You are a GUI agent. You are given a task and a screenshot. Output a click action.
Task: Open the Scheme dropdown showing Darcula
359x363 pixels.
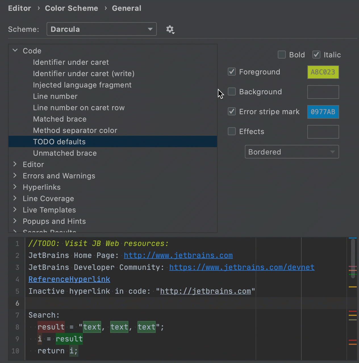point(101,29)
